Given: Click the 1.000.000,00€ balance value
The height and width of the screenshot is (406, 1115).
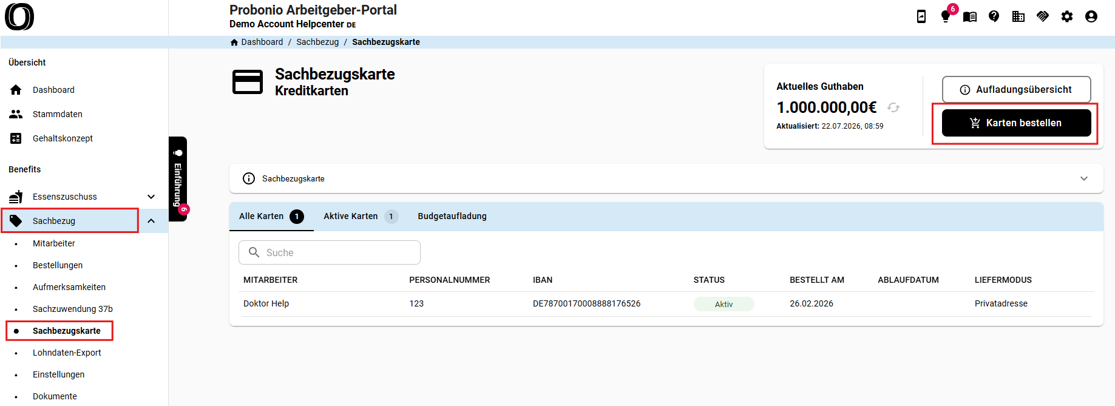Looking at the screenshot, I should (827, 107).
